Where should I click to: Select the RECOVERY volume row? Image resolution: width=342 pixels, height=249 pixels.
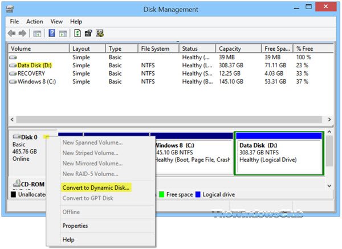pos(31,74)
